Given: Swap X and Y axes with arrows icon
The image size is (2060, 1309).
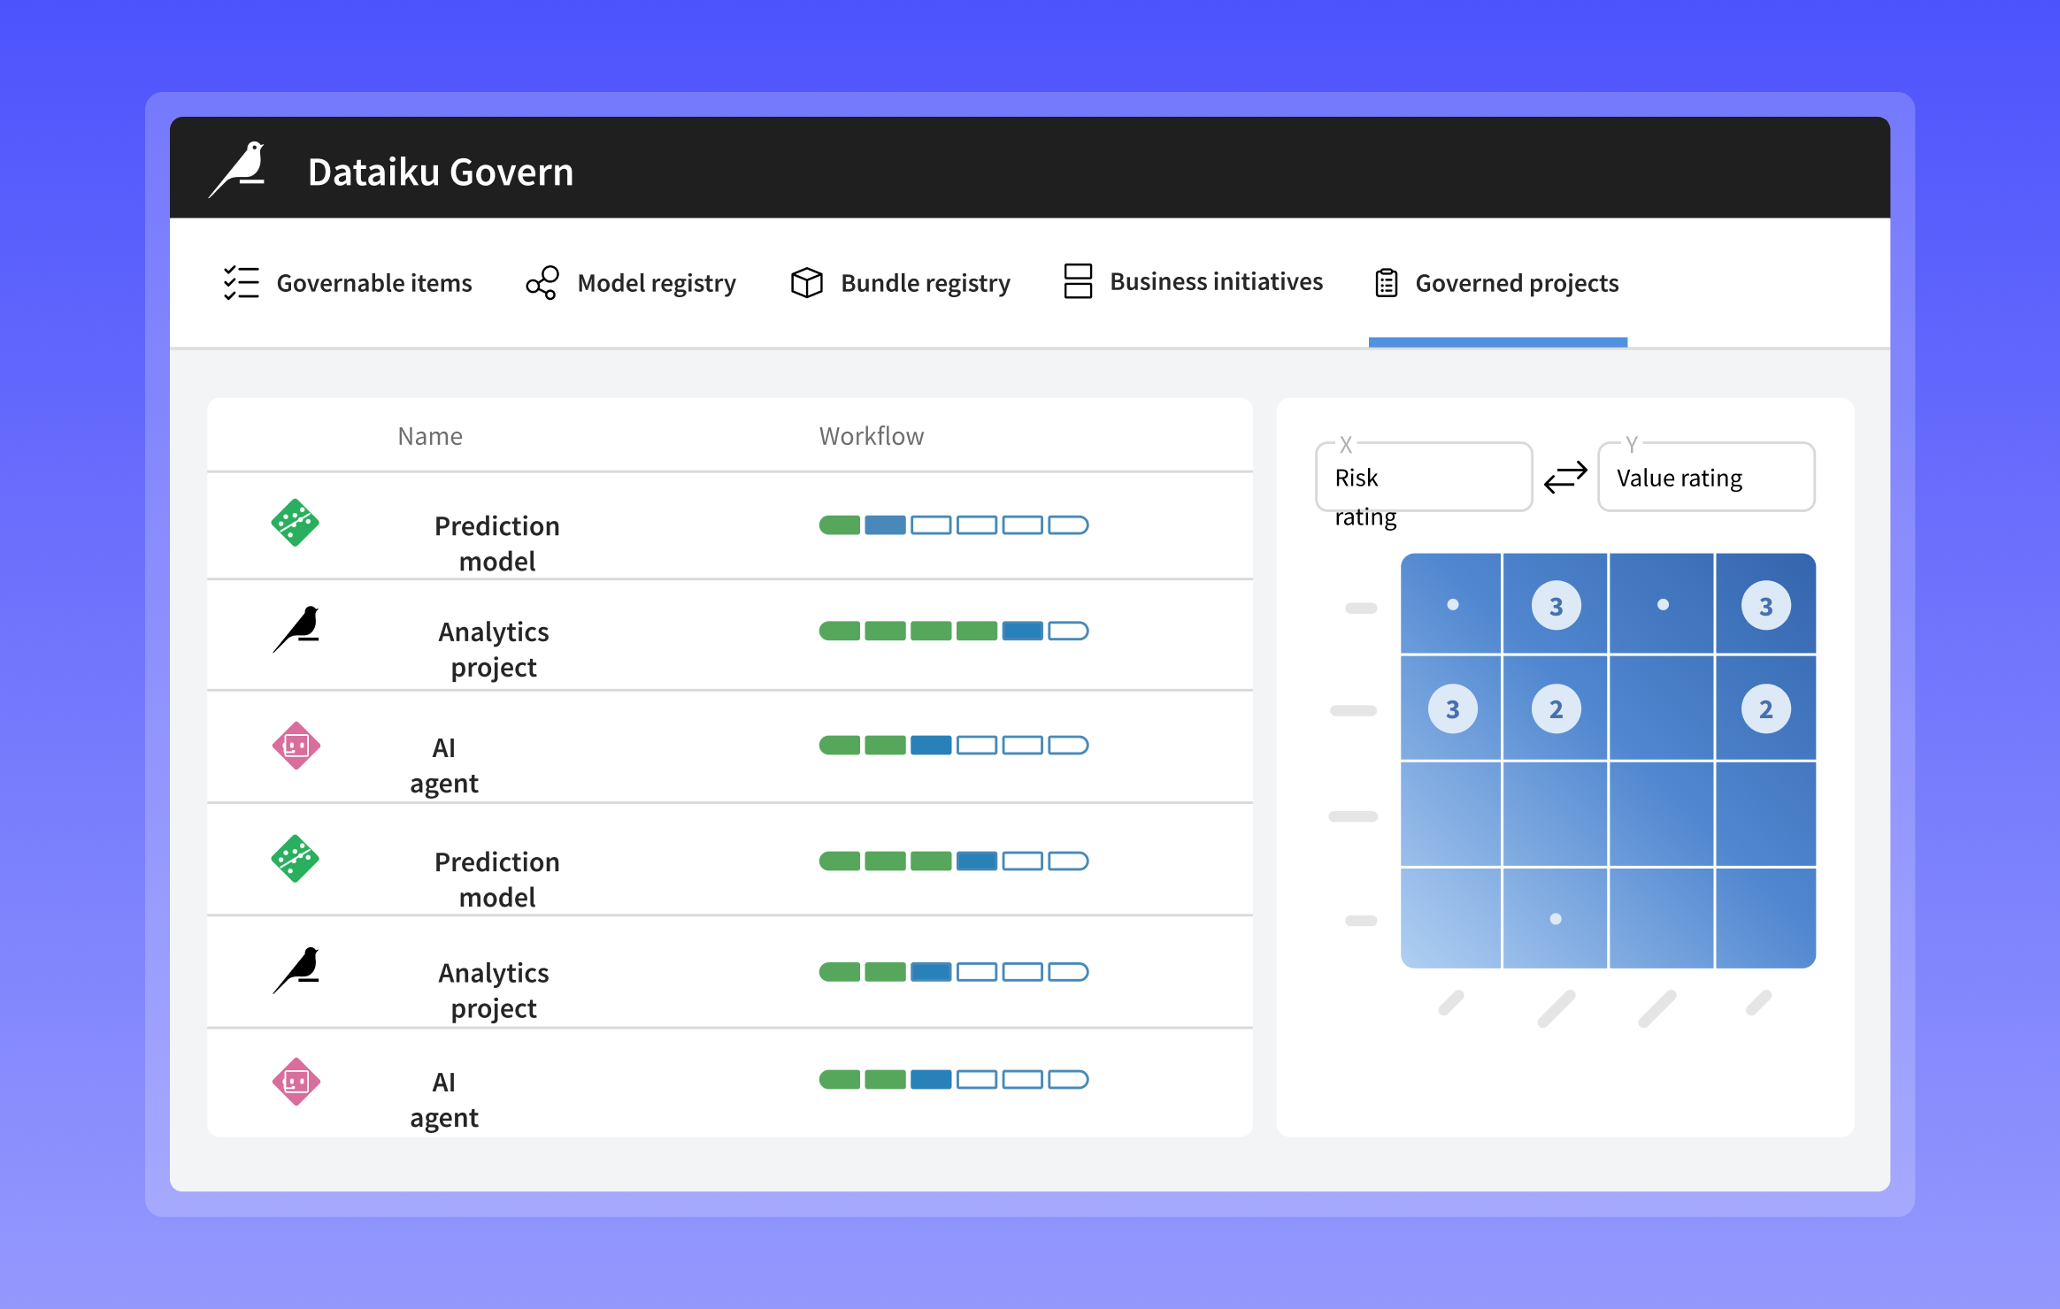Looking at the screenshot, I should (x=1564, y=478).
